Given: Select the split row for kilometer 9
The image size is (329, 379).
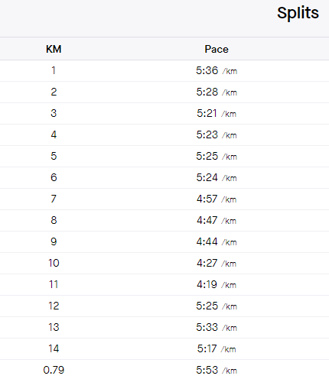Looking at the screenshot, I should tap(164, 242).
